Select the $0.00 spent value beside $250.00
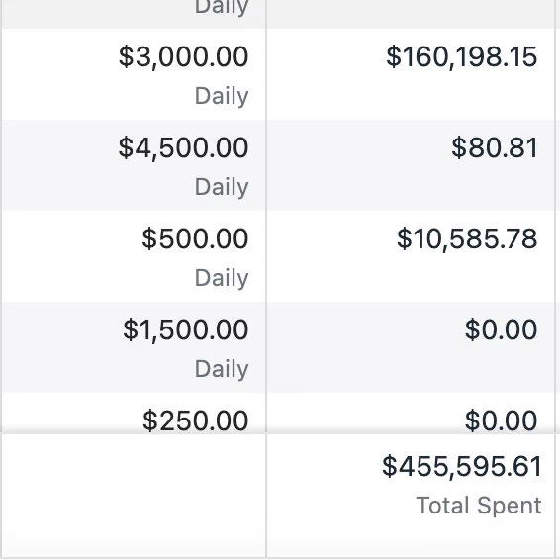Viewport: 560px width, 560px height. (501, 420)
